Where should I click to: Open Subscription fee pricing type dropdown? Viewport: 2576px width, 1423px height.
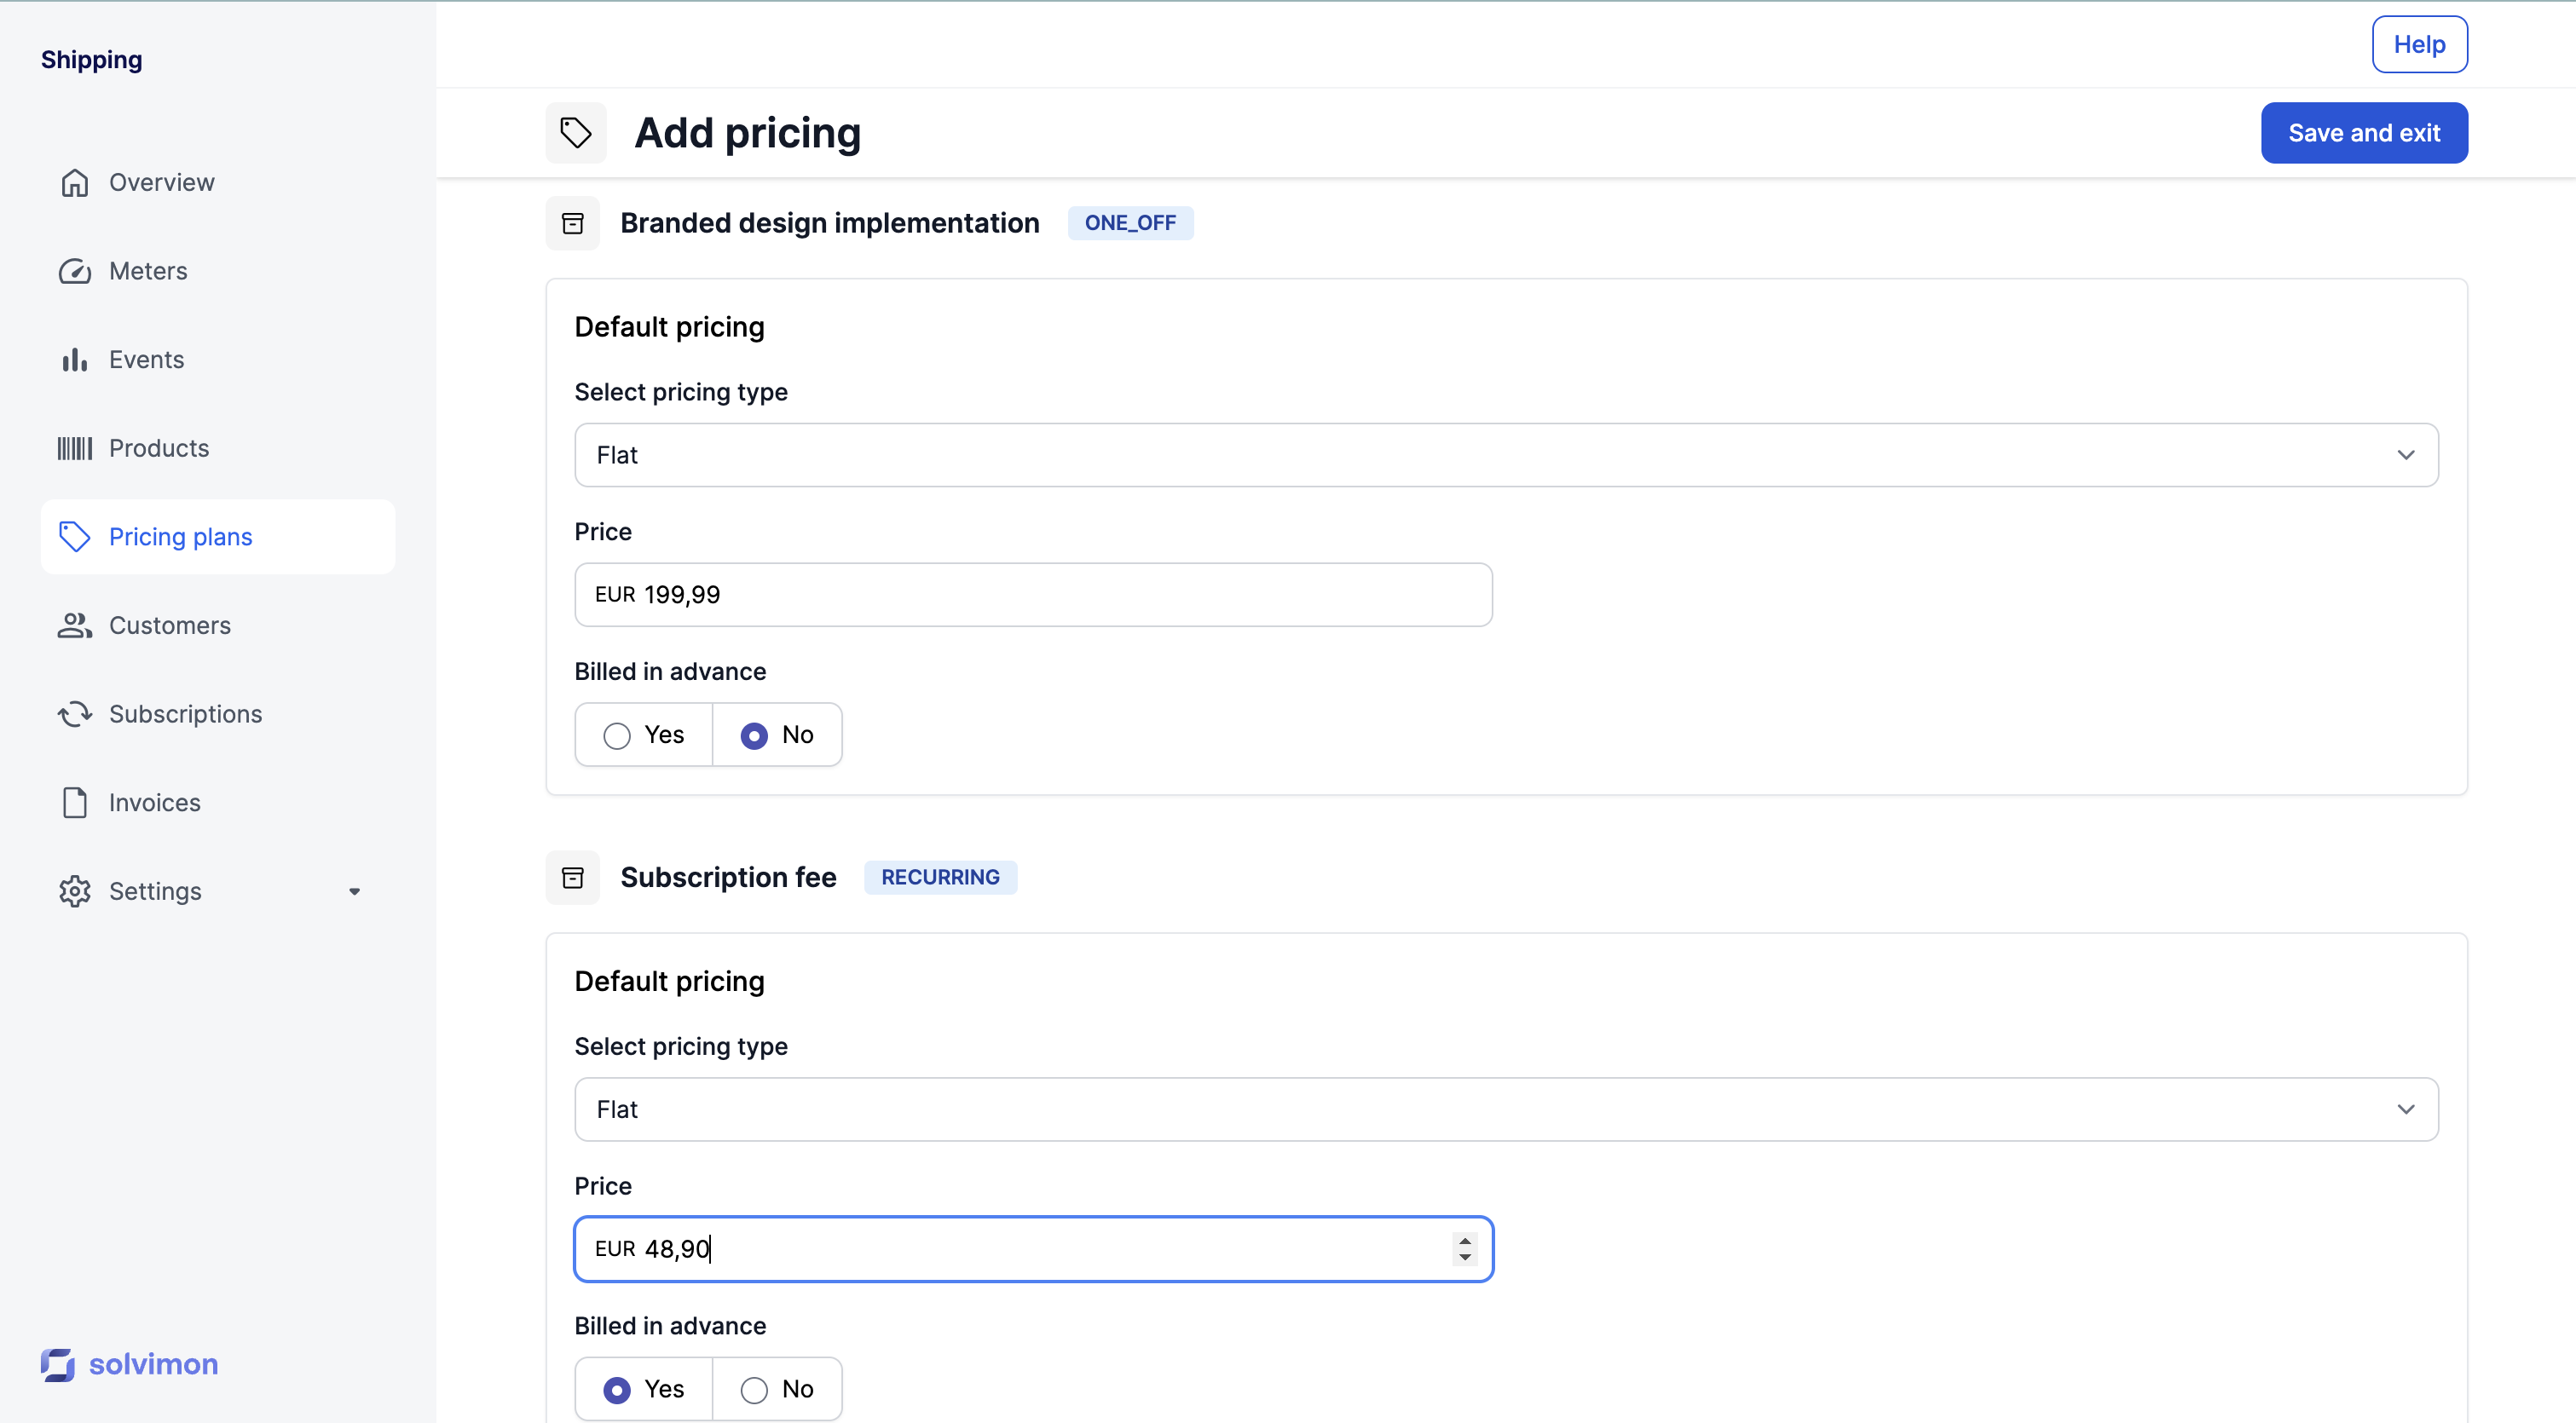coord(1505,1109)
